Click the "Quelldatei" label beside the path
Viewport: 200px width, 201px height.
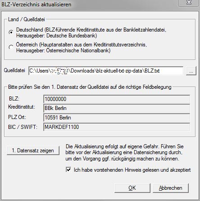pos(14,70)
